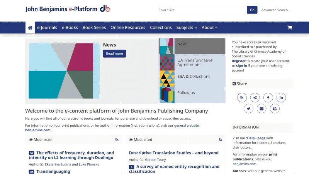Image resolution: width=309 pixels, height=174 pixels.
Task: Focus the Search Site input field
Action: 201,10
